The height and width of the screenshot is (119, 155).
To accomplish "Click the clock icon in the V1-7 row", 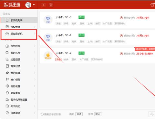I will [x=121, y=54].
